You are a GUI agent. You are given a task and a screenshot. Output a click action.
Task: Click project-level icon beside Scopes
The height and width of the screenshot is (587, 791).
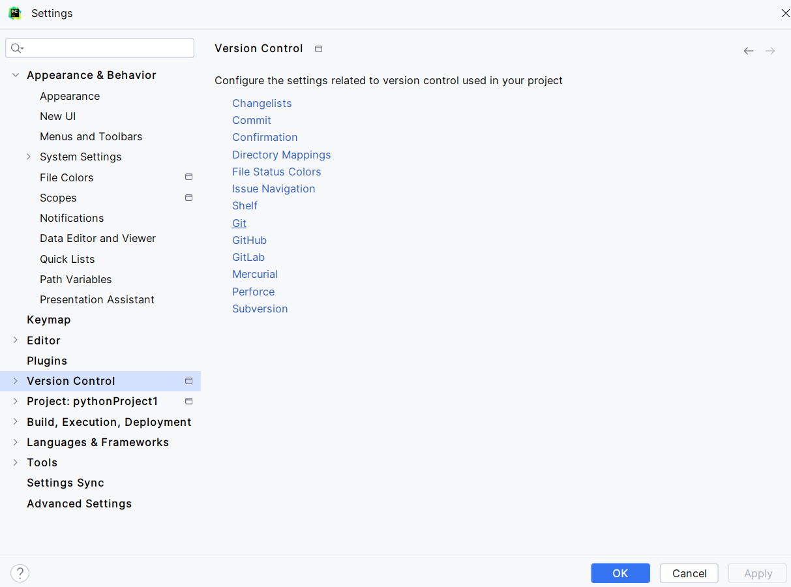(188, 198)
